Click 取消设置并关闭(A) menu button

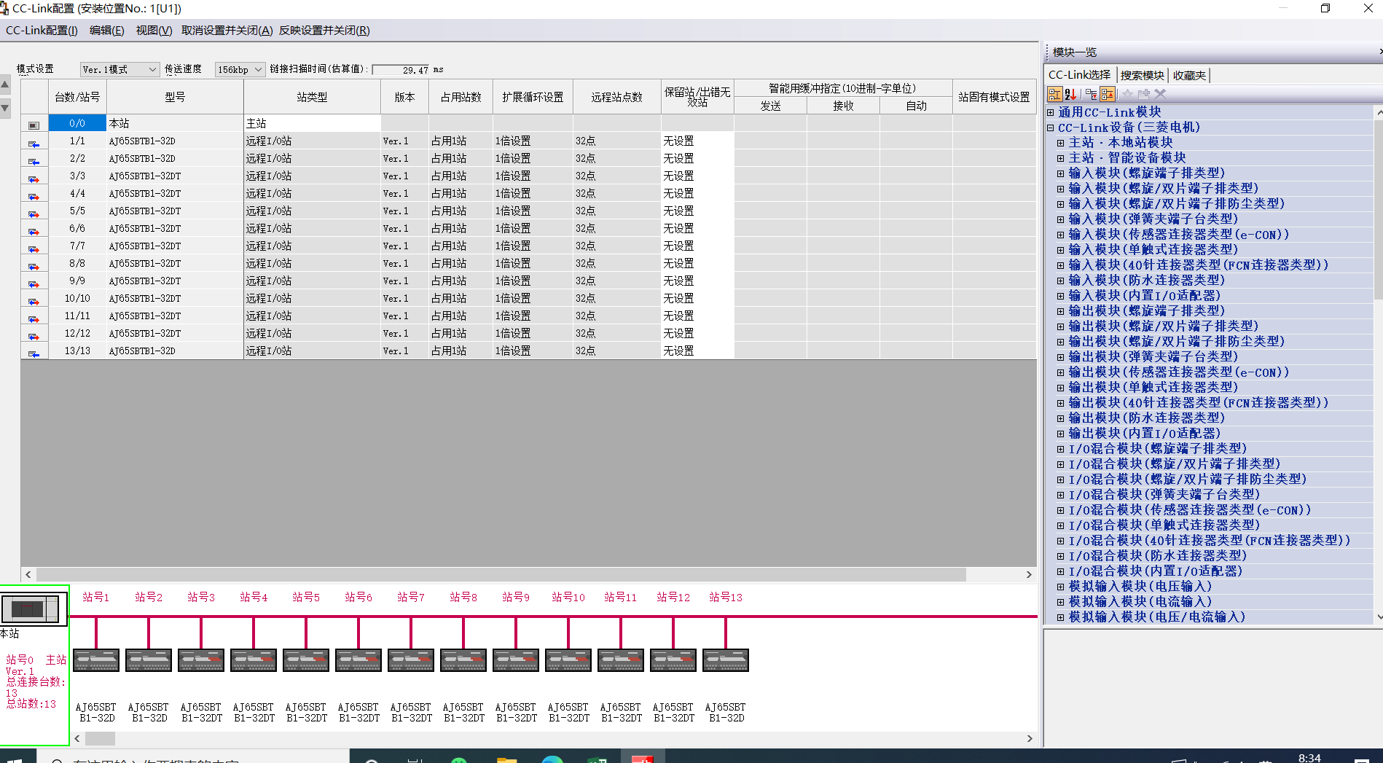pyautogui.click(x=227, y=31)
